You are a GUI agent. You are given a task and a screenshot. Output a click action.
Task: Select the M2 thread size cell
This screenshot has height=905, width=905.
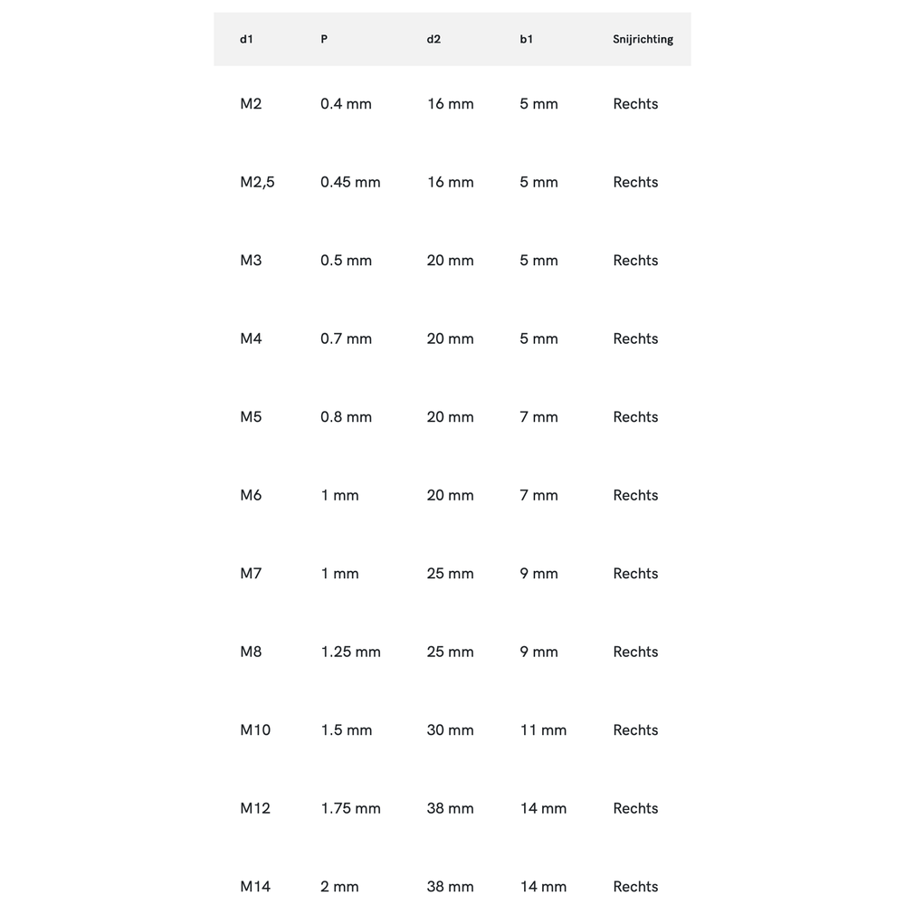pyautogui.click(x=251, y=104)
